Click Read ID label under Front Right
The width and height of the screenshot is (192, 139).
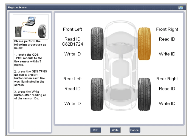tap(167, 39)
